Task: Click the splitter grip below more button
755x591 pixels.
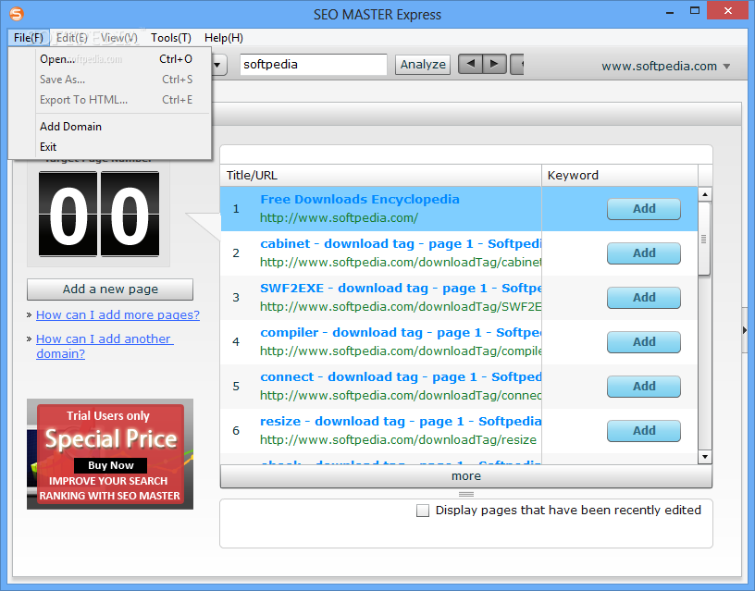Action: coord(466,494)
